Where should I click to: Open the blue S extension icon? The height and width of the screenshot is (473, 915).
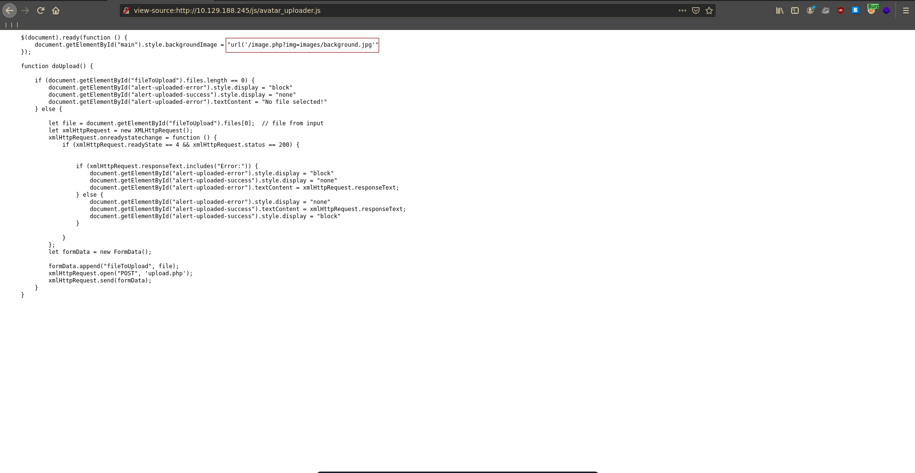coord(855,10)
